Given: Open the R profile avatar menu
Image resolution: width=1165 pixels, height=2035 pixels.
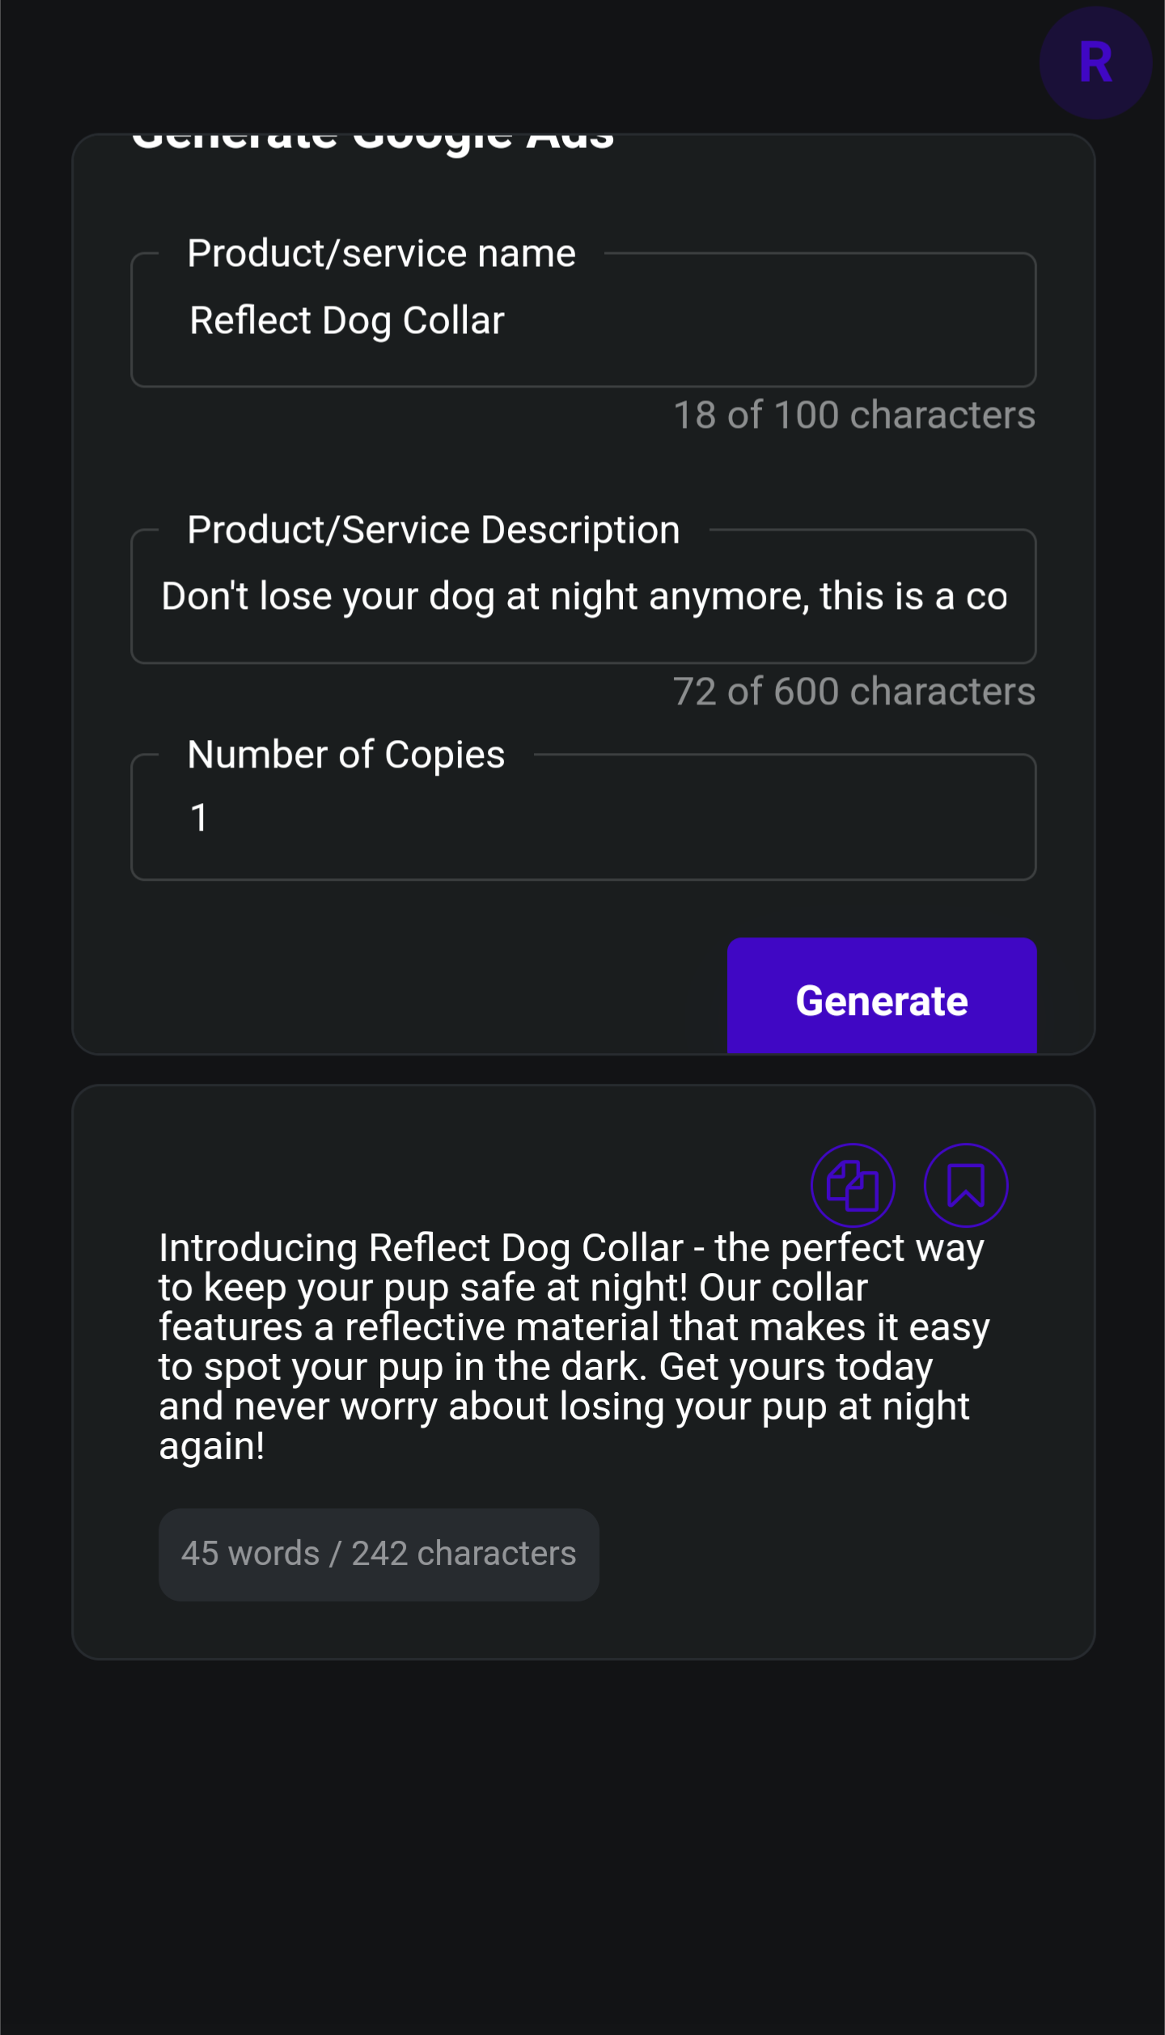Looking at the screenshot, I should 1095,63.
